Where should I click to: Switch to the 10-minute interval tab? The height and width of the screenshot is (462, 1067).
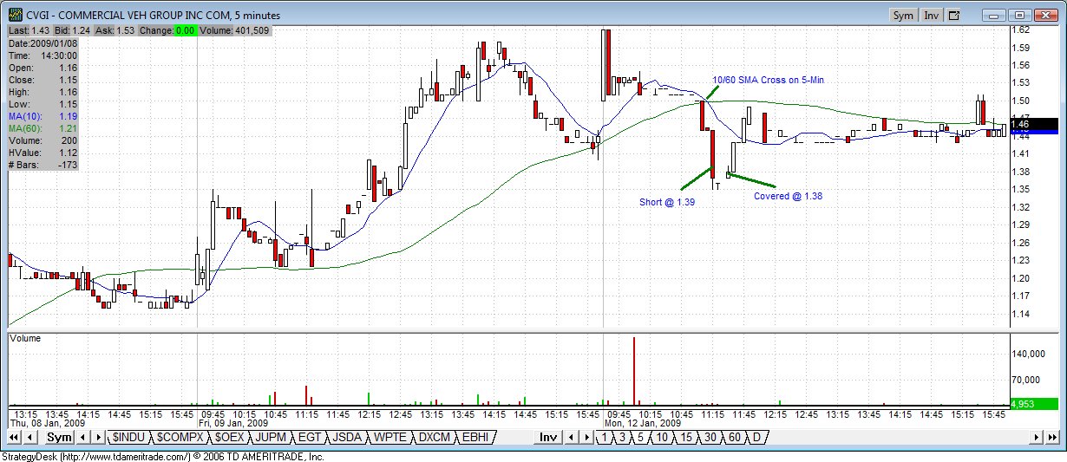(x=661, y=437)
